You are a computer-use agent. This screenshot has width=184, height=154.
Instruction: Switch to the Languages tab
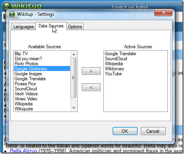[x=24, y=27]
